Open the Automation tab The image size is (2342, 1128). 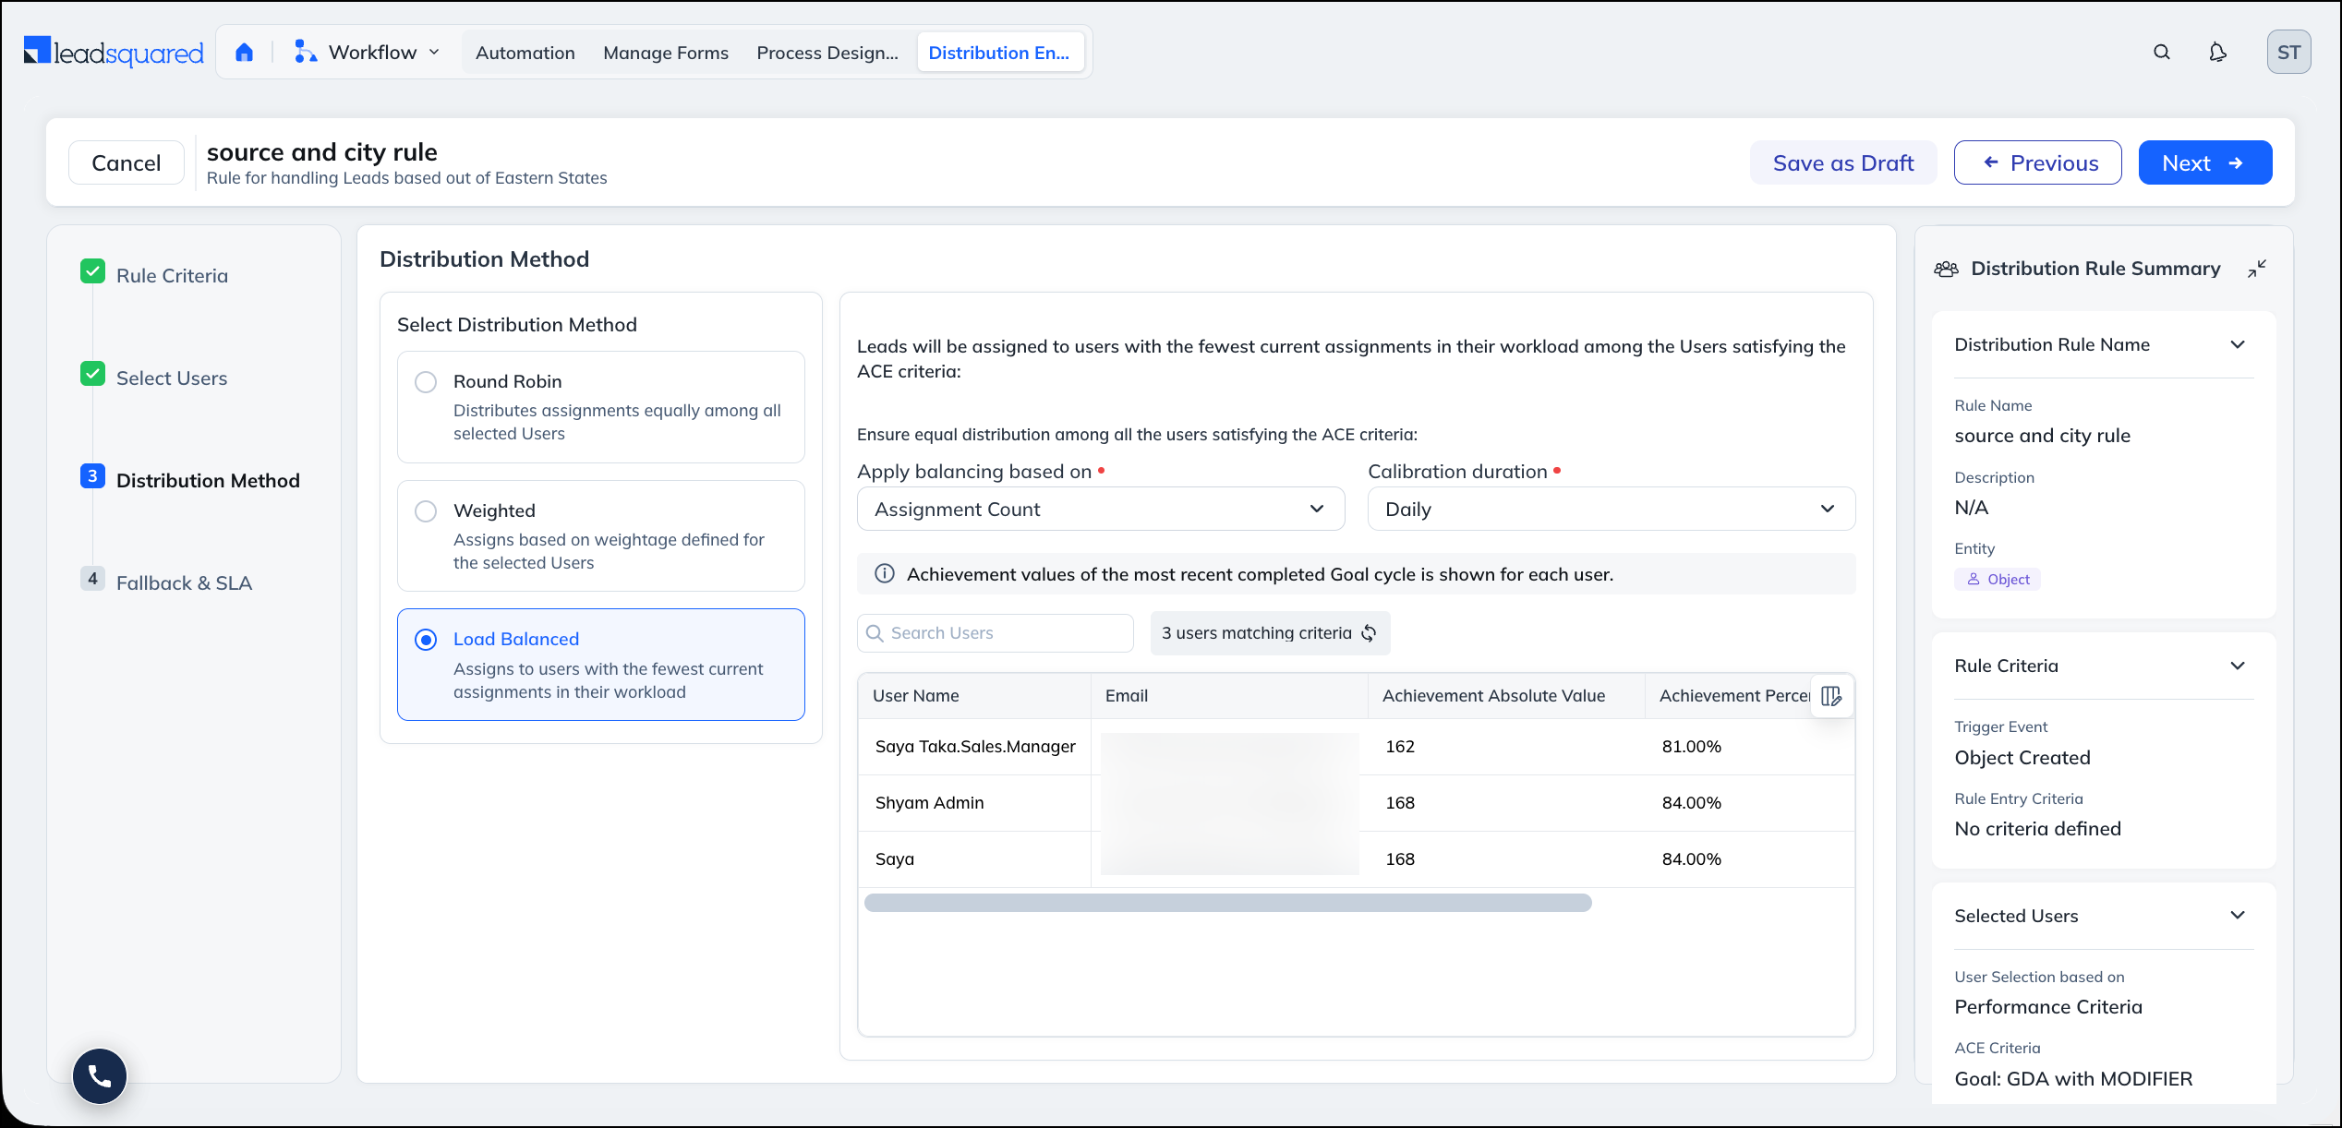tap(525, 53)
